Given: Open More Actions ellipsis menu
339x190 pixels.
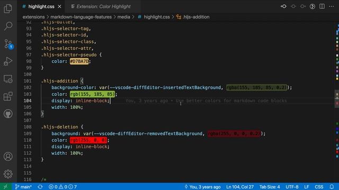Looking at the screenshot, I should (332, 6).
